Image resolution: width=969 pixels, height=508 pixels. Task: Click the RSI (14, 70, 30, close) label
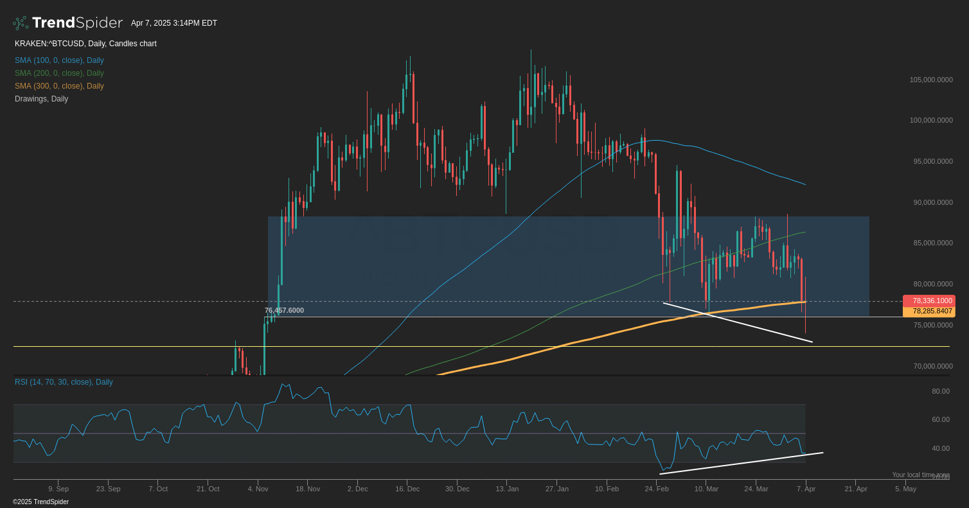click(x=63, y=381)
